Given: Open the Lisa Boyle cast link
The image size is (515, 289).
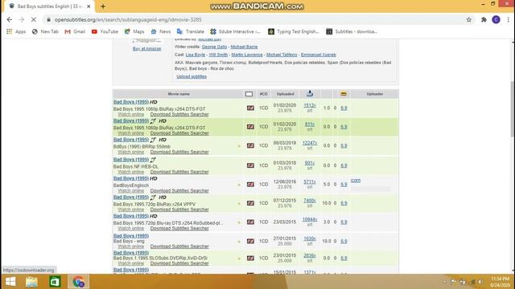Looking at the screenshot, I should [x=196, y=55].
